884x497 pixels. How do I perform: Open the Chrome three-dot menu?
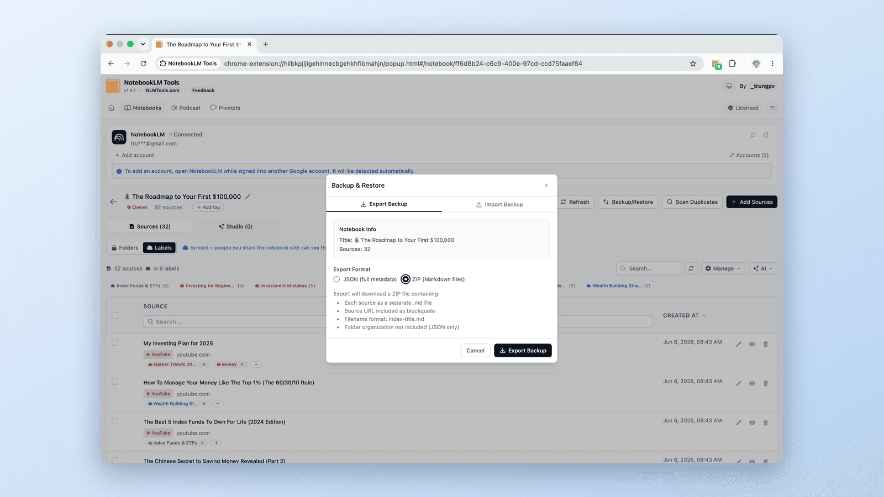[x=772, y=64]
